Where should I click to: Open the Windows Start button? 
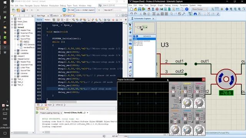point(5,3)
